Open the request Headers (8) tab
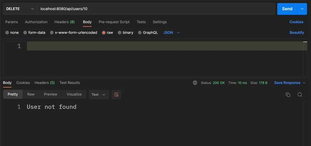311x146 pixels. [x=65, y=22]
